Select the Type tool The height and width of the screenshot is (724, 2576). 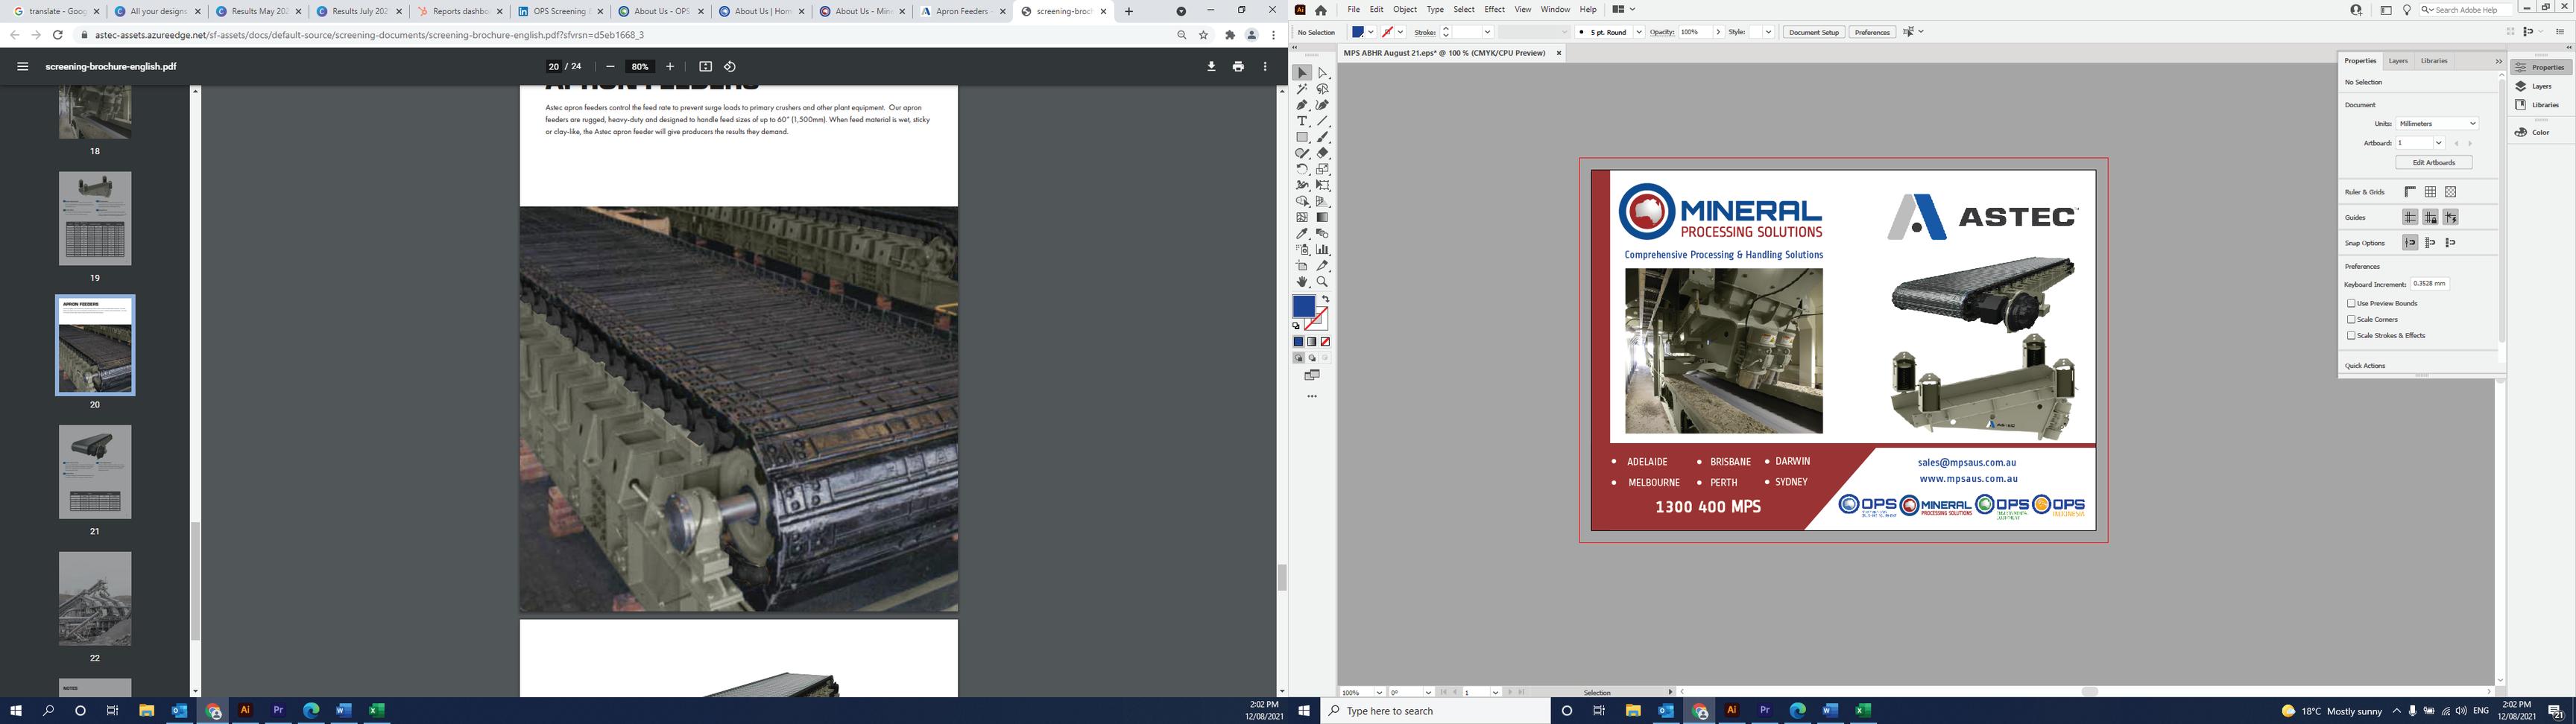(1302, 121)
